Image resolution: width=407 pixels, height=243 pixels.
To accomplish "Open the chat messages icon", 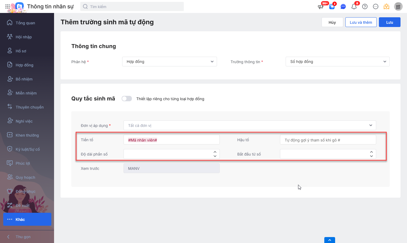I will click(x=343, y=7).
